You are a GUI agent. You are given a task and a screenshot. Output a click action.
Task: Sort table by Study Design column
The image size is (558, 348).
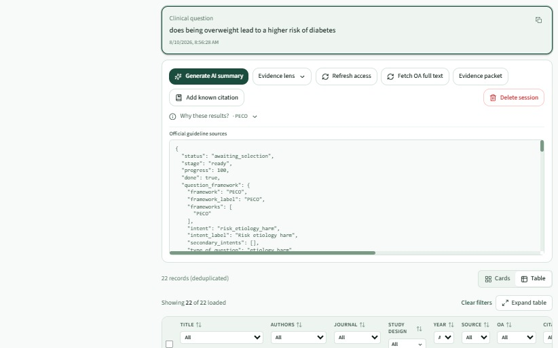click(420, 329)
